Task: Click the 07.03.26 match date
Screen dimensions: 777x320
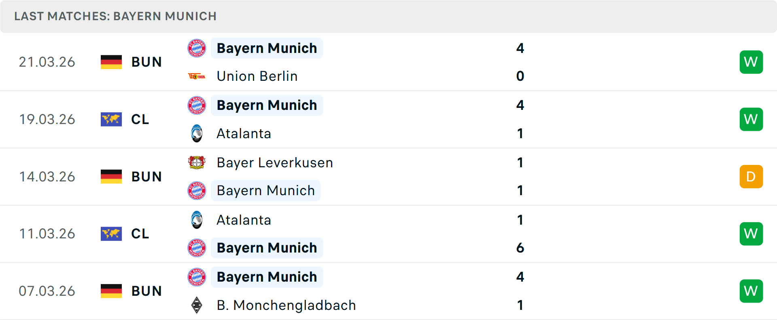Action: (47, 291)
